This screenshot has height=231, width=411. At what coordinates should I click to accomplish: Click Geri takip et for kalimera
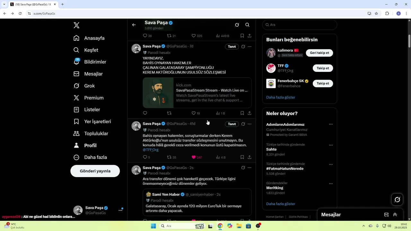319,53
